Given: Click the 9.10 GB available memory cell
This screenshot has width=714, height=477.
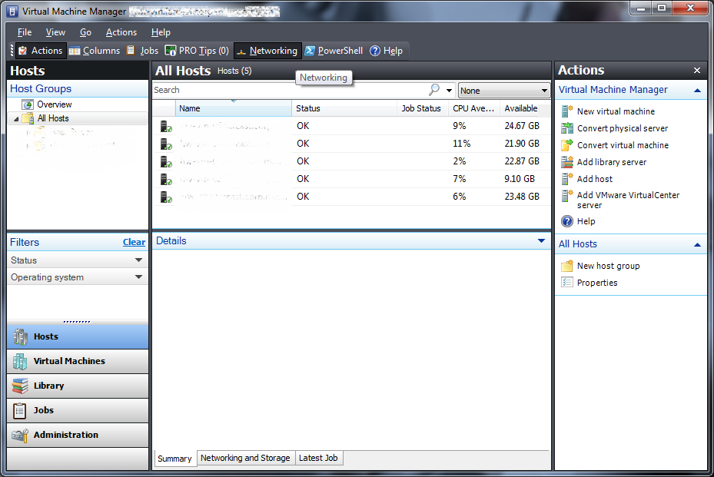Looking at the screenshot, I should pos(520,179).
